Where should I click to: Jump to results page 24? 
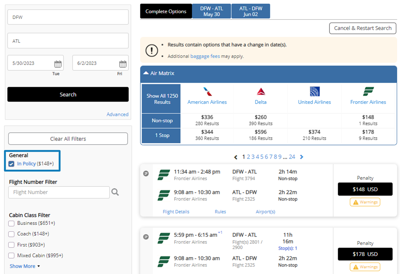(x=292, y=157)
